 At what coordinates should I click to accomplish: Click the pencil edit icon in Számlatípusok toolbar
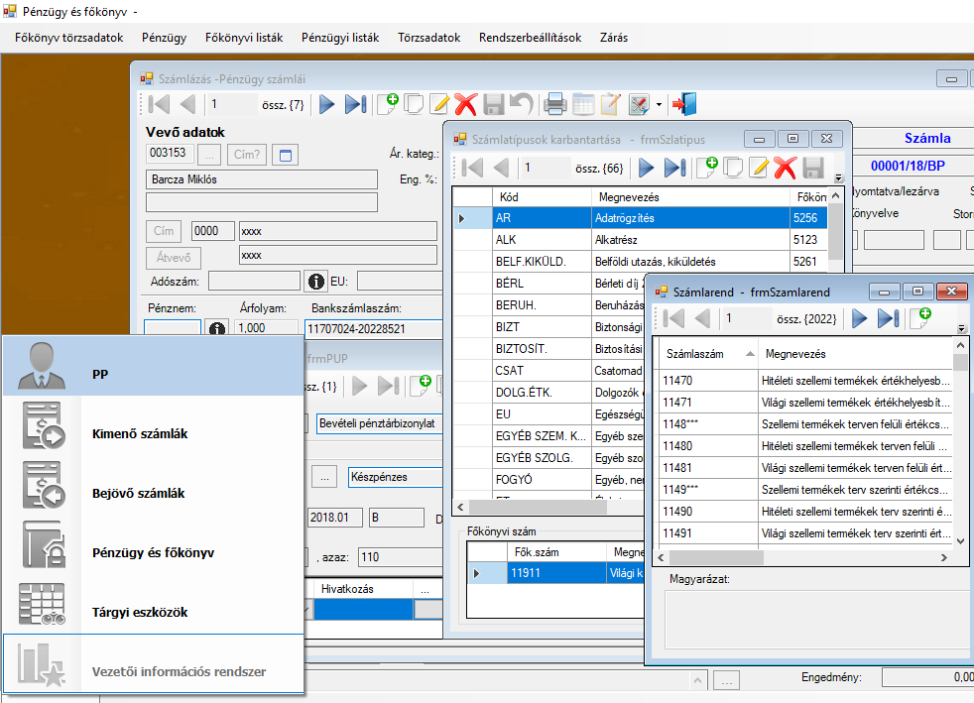point(760,168)
